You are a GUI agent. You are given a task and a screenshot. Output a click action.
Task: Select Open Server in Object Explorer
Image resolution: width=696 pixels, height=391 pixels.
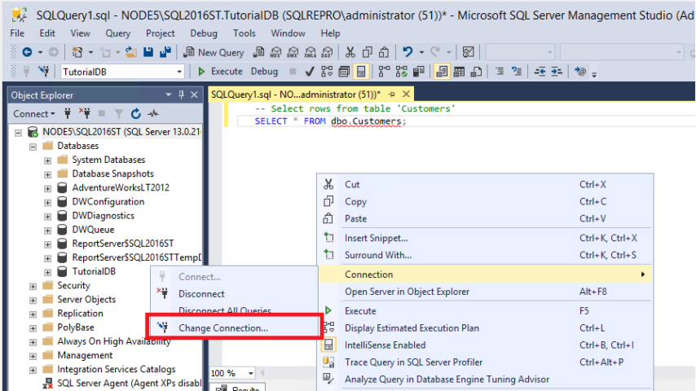486,292
